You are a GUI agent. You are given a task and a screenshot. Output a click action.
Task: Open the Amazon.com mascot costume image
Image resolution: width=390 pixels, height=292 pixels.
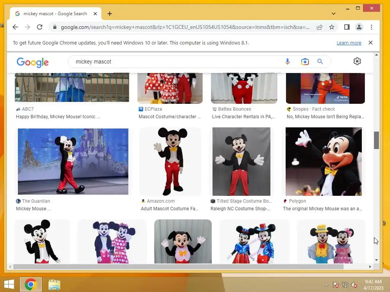pyautogui.click(x=170, y=161)
